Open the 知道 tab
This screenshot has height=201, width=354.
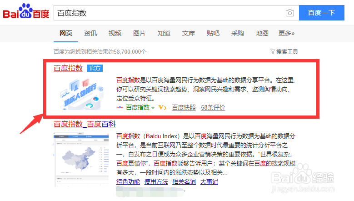tap(164, 34)
